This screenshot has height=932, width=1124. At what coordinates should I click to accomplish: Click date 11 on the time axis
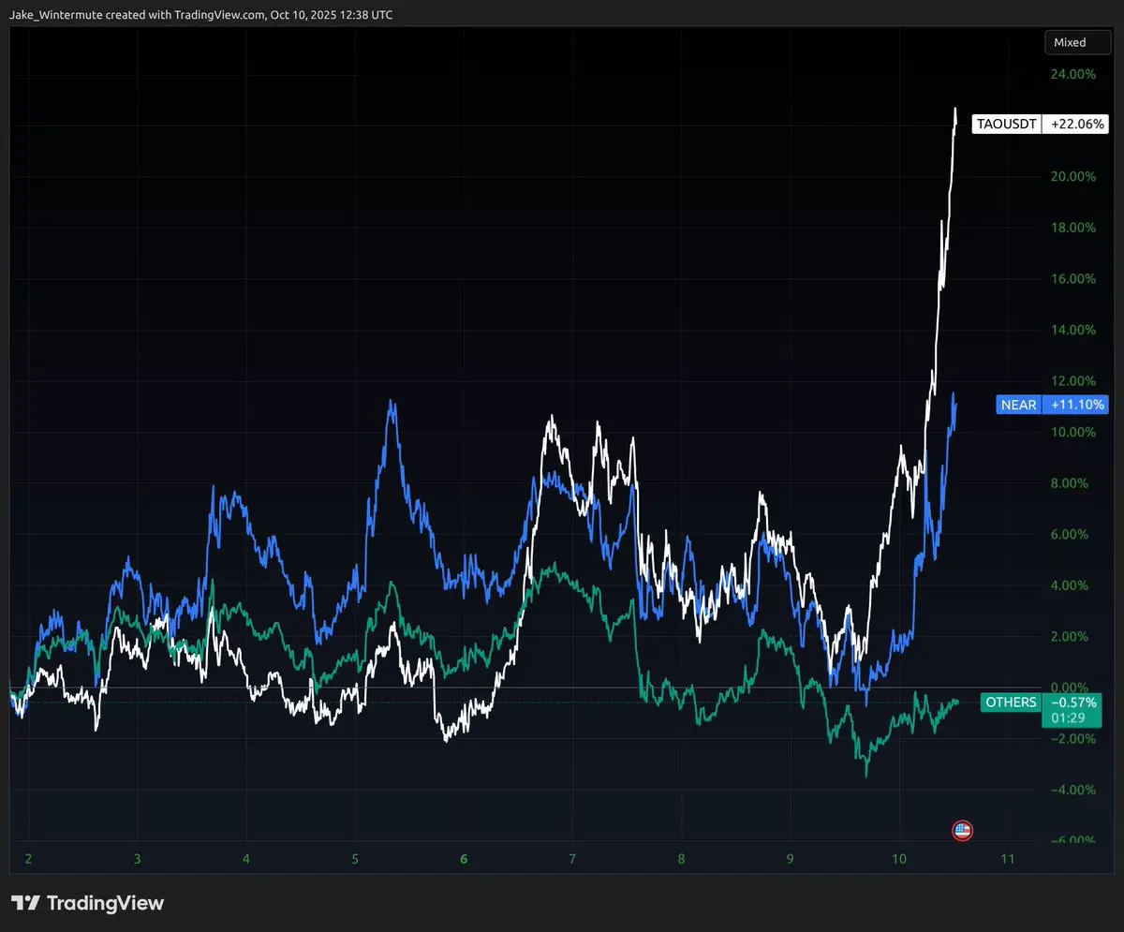[1008, 859]
